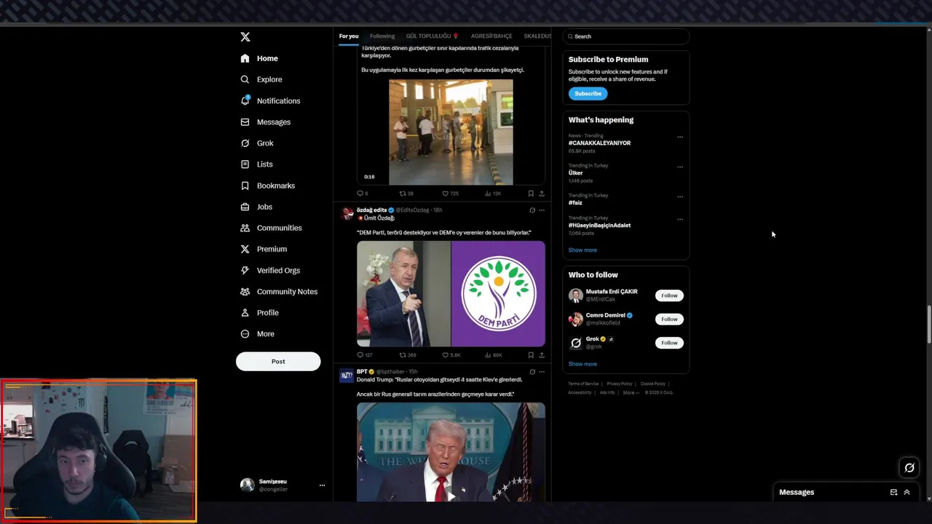Open more options on BPT post
Screen dimensions: 932x524
coord(542,372)
